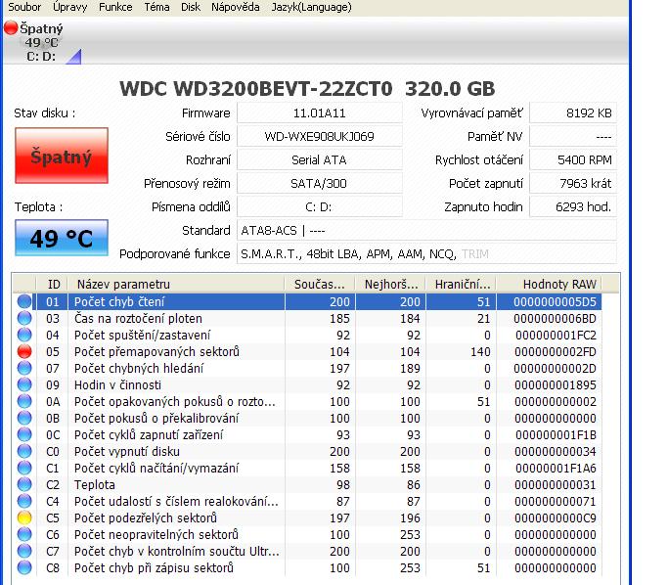Open the Funkce menu
The height and width of the screenshot is (585, 668).
click(x=115, y=7)
